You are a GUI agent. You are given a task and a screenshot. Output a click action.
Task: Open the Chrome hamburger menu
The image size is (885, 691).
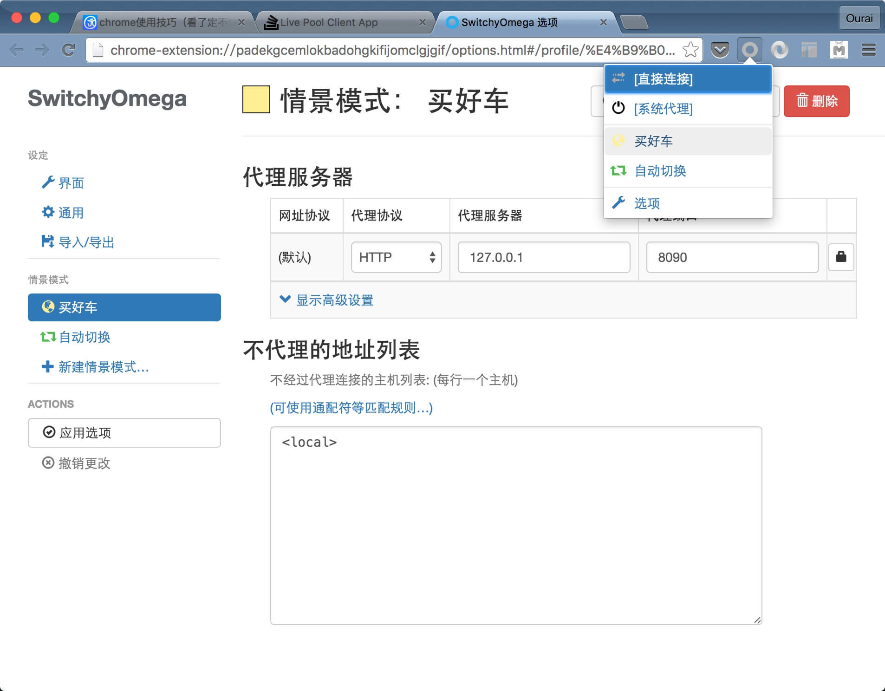pos(868,50)
